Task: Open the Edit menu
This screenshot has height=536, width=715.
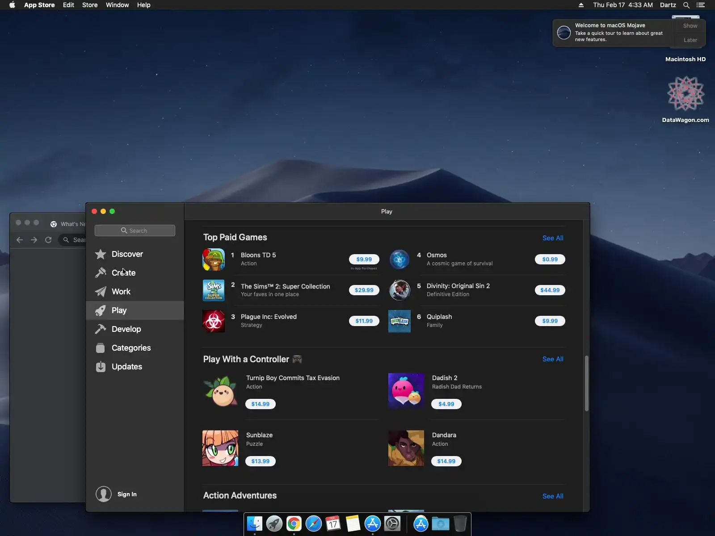Action: pos(68,5)
